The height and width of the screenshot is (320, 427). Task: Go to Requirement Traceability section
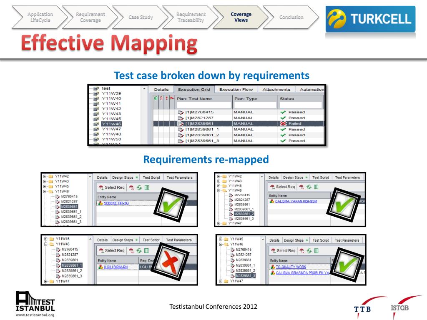tap(191, 17)
